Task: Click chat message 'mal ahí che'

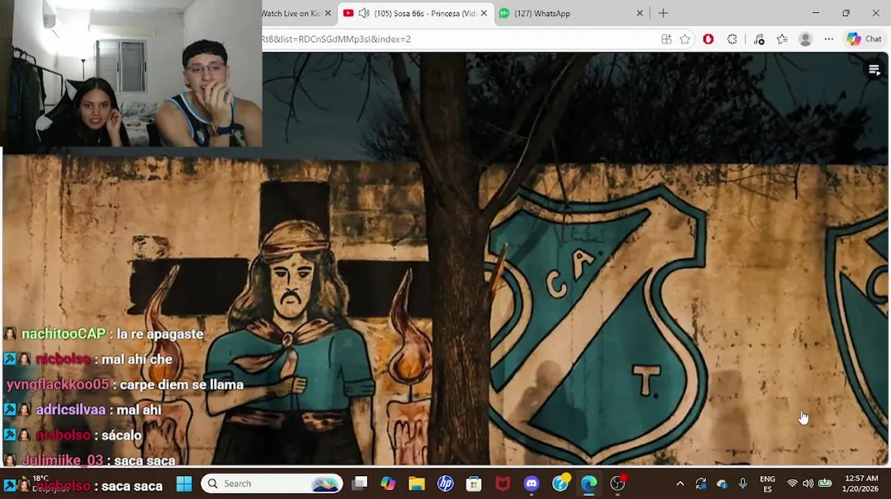Action: 137,360
